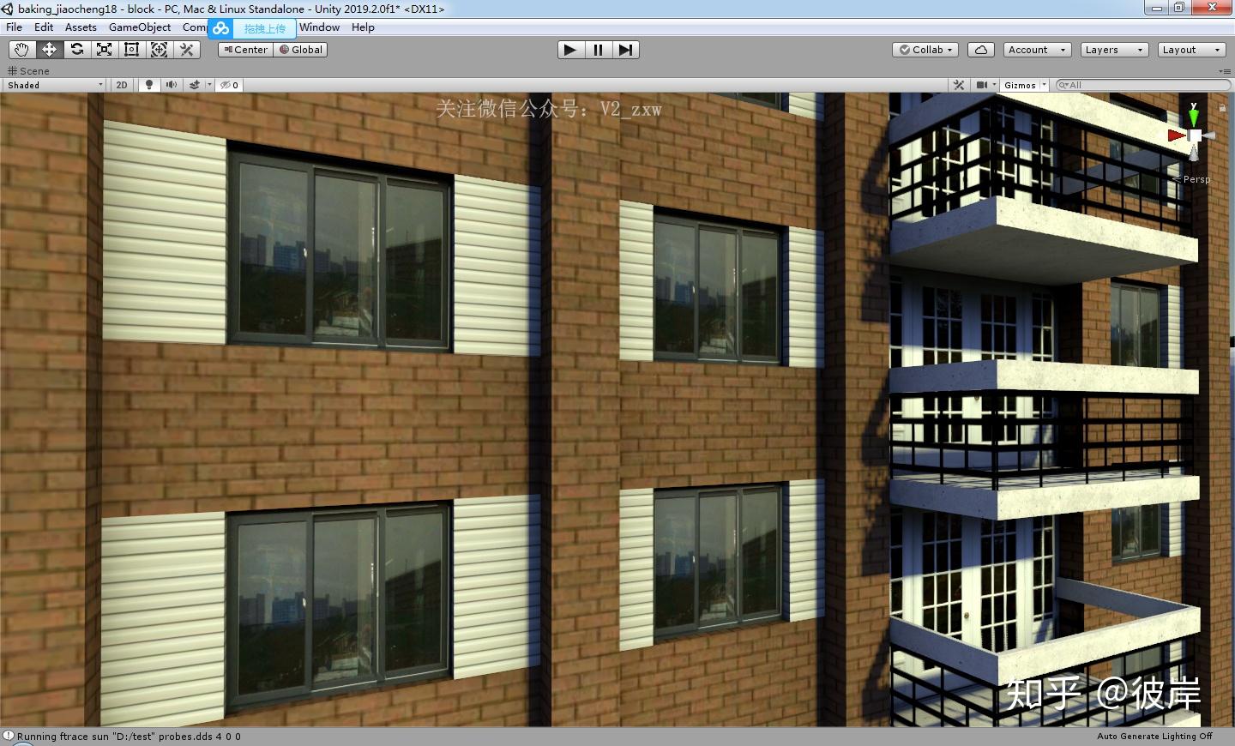Open the cloud Services panel
The height and width of the screenshot is (746, 1235).
click(981, 50)
